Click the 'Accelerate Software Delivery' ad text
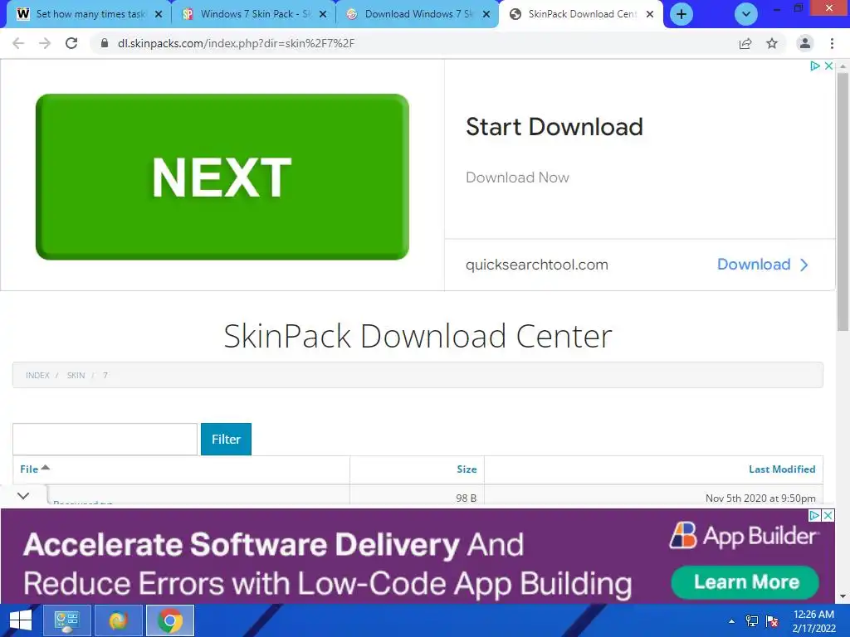Viewport: 850px width, 637px height. pos(242,544)
